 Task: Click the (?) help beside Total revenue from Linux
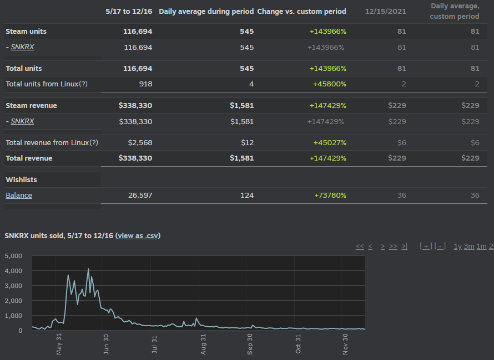(x=94, y=143)
